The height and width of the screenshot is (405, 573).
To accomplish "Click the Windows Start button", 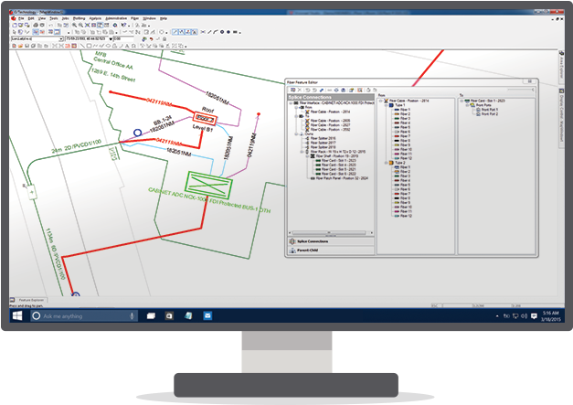I will (17, 314).
